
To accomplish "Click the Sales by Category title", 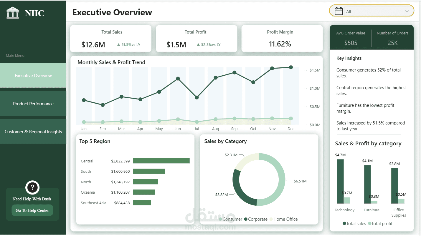I will 225,141.
